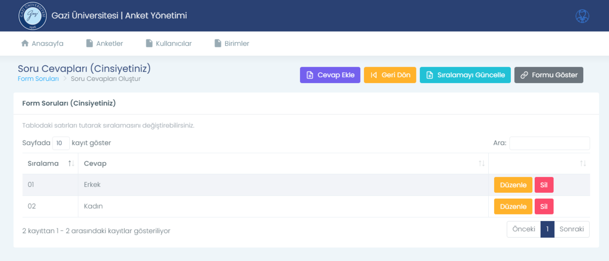Click the Cevap Ekle button

pos(330,75)
